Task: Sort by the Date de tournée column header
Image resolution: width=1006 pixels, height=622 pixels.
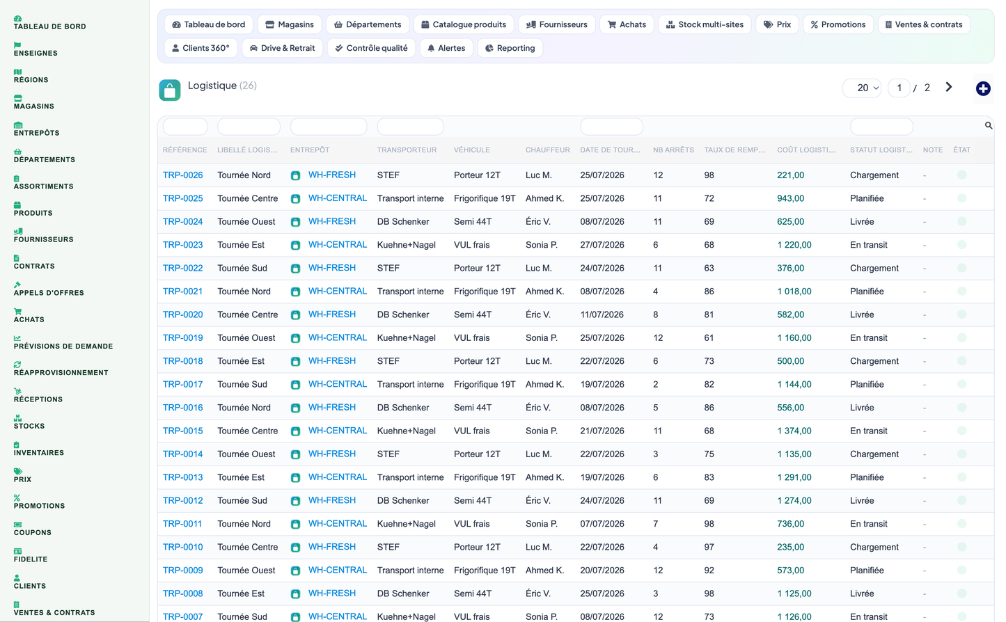Action: (x=611, y=150)
